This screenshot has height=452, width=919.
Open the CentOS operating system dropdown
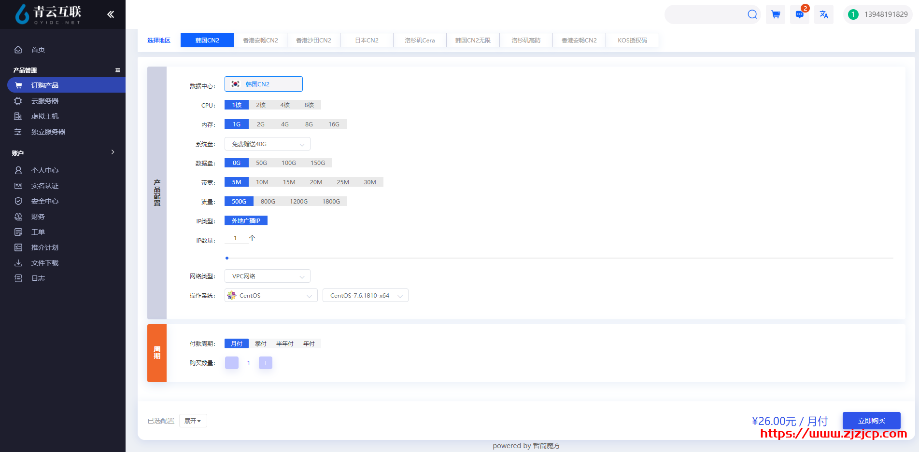(271, 296)
